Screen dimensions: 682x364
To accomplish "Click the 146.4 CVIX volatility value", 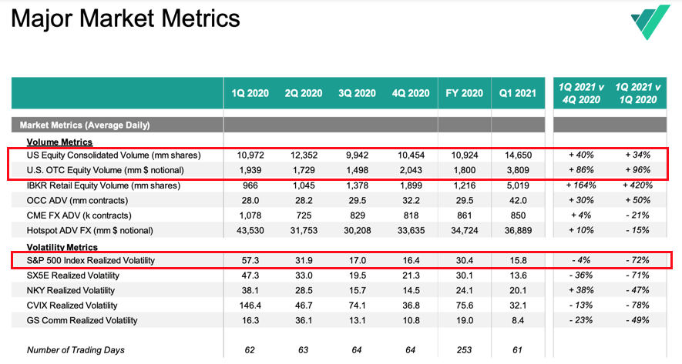I will (x=250, y=306).
